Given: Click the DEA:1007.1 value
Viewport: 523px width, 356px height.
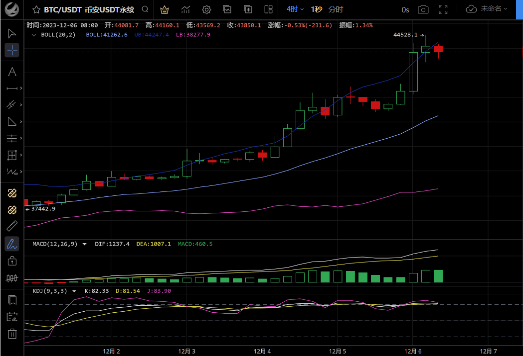Looking at the screenshot, I should pos(154,244).
